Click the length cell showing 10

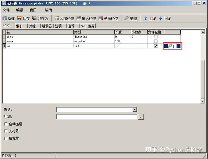click(x=123, y=46)
